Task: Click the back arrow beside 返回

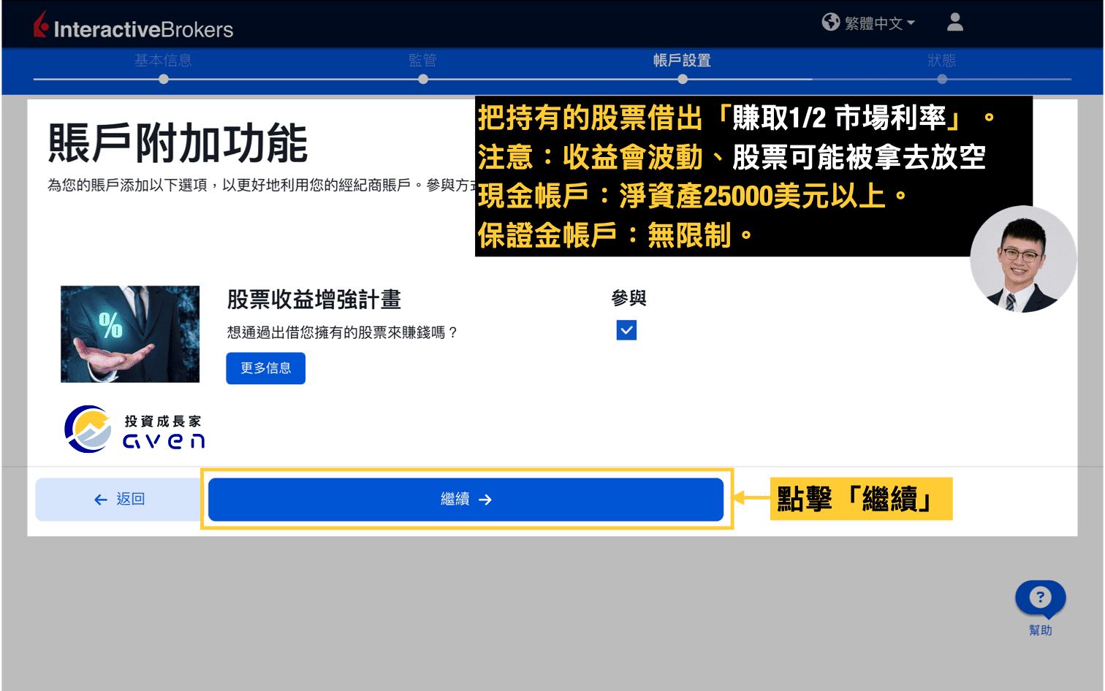Action: click(100, 499)
